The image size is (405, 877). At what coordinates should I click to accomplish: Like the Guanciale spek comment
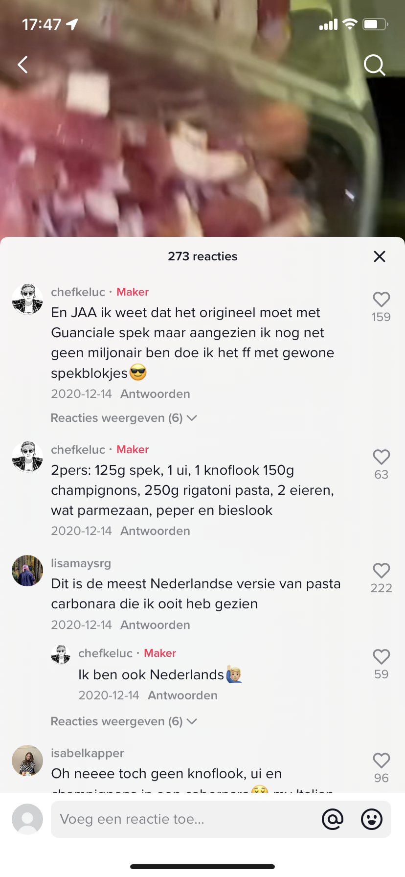tap(381, 300)
